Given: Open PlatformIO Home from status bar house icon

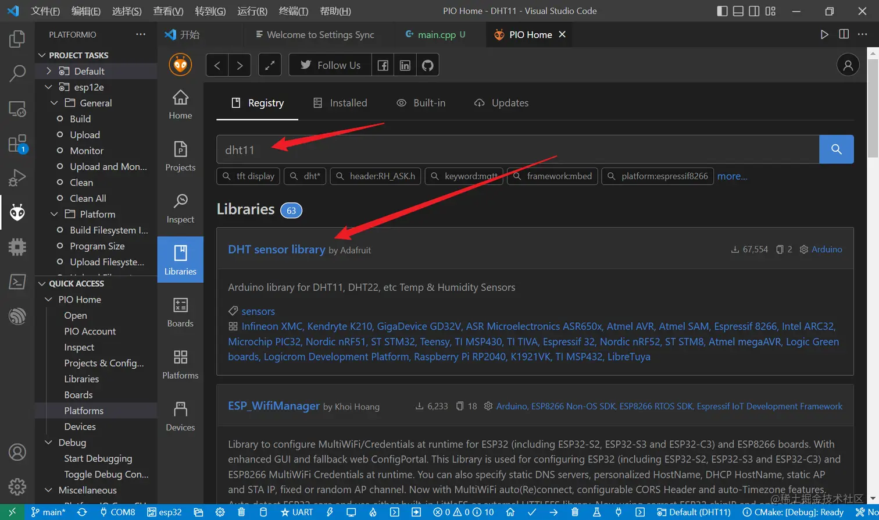Looking at the screenshot, I should coord(510,512).
